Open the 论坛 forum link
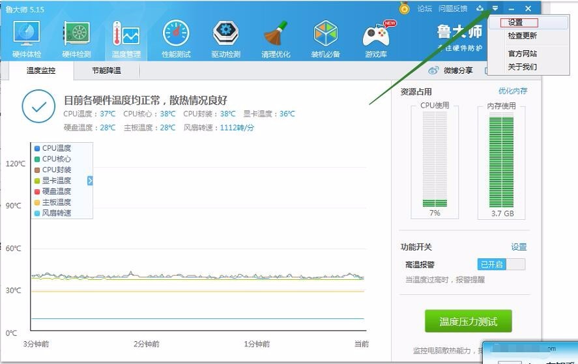Viewport: 578px width, 364px height. (425, 8)
